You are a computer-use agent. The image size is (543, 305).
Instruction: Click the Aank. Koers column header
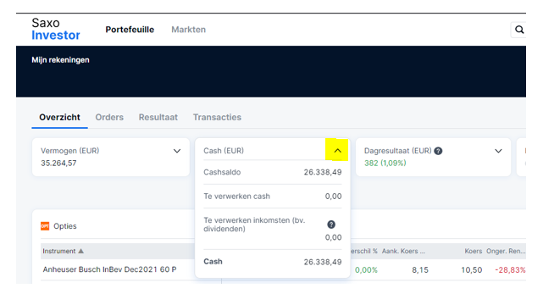click(x=403, y=251)
